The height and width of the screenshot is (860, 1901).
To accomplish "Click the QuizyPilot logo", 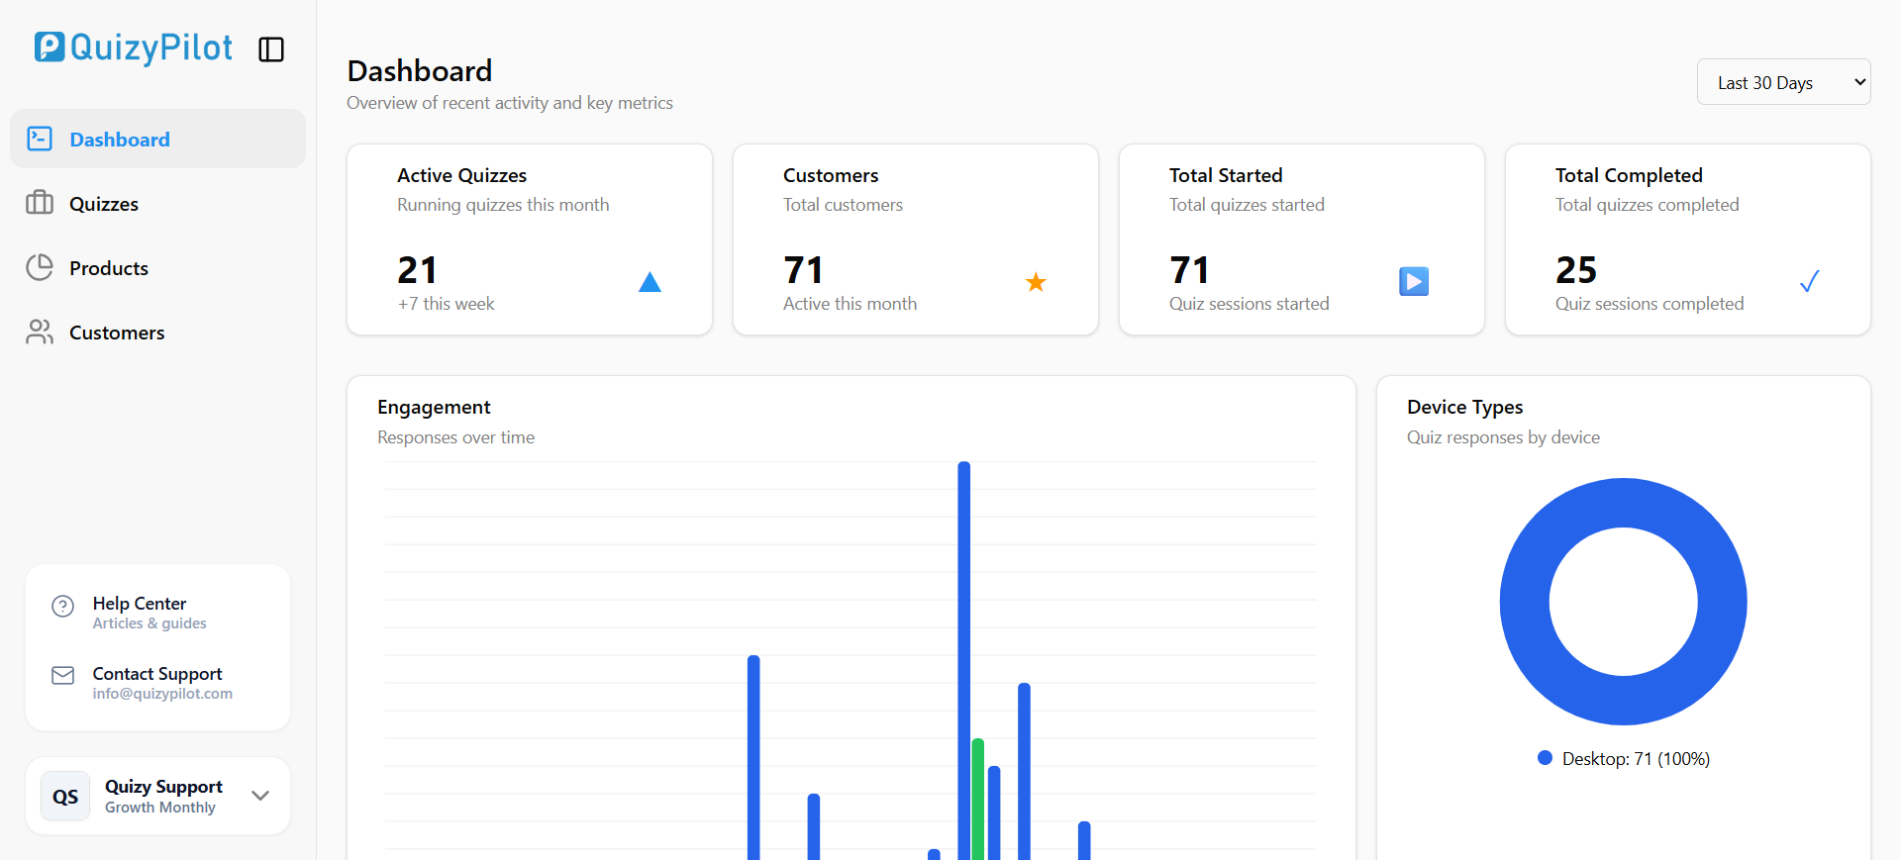I will (134, 48).
